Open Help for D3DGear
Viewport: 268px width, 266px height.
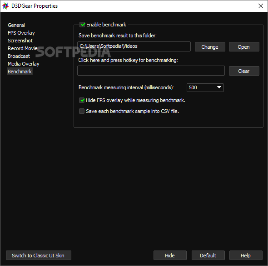point(246,256)
